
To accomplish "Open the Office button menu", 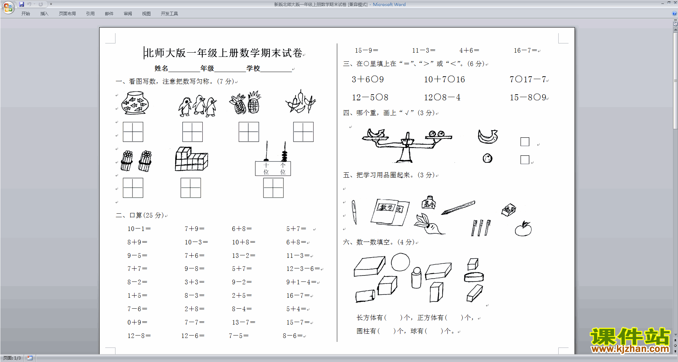I will 8,7.
